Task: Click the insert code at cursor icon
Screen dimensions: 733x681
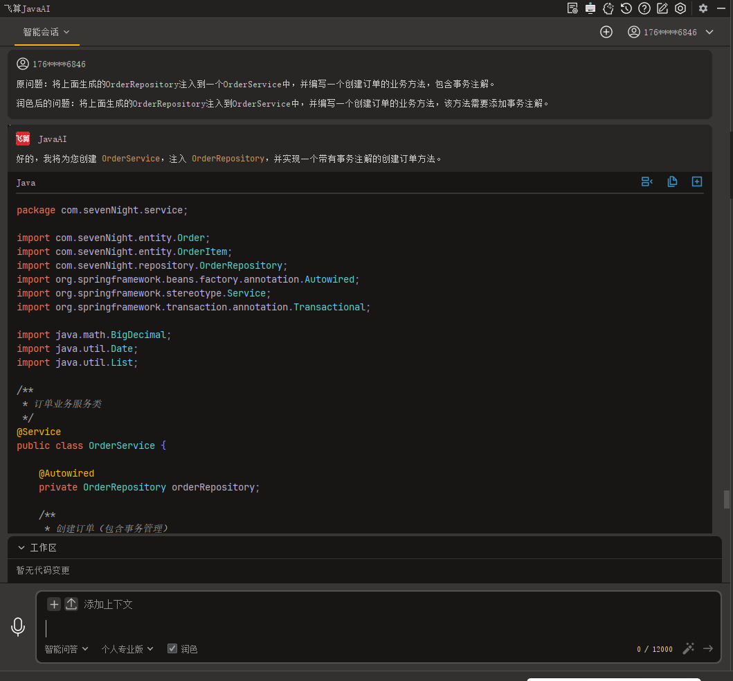Action: (647, 182)
